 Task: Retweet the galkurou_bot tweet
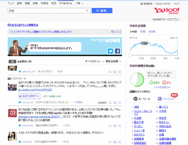(115, 72)
